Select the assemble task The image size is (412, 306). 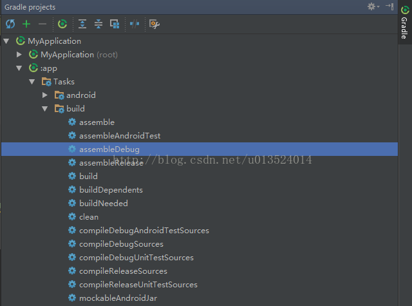point(200,122)
